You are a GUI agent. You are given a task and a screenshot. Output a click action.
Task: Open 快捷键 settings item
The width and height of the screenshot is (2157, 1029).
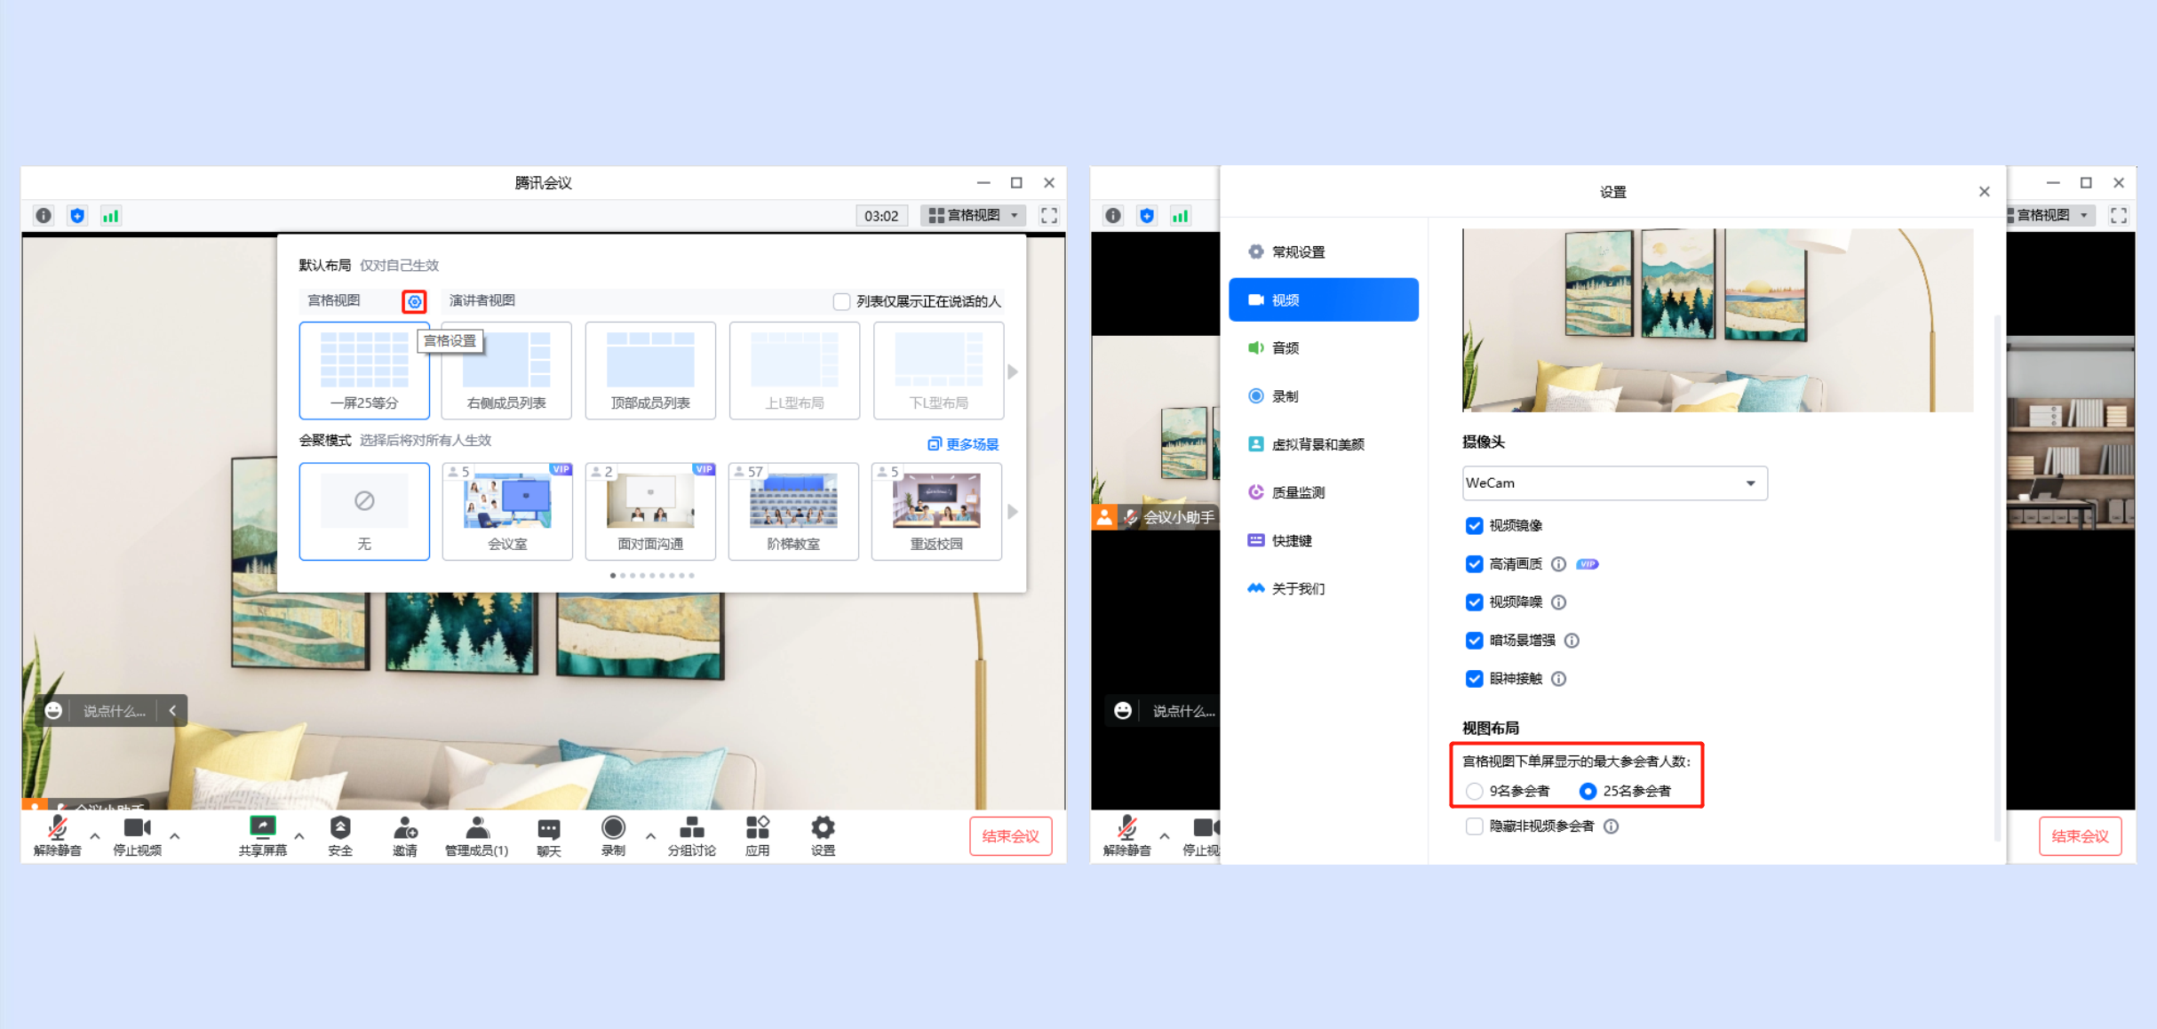click(x=1324, y=539)
